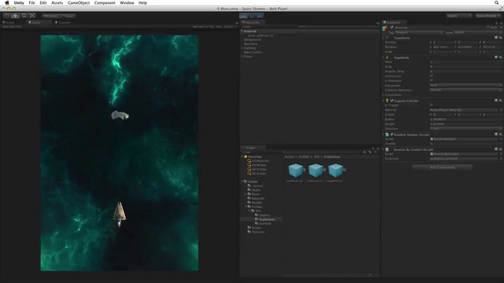
Task: Open the Unity application menu
Action: point(19,2)
